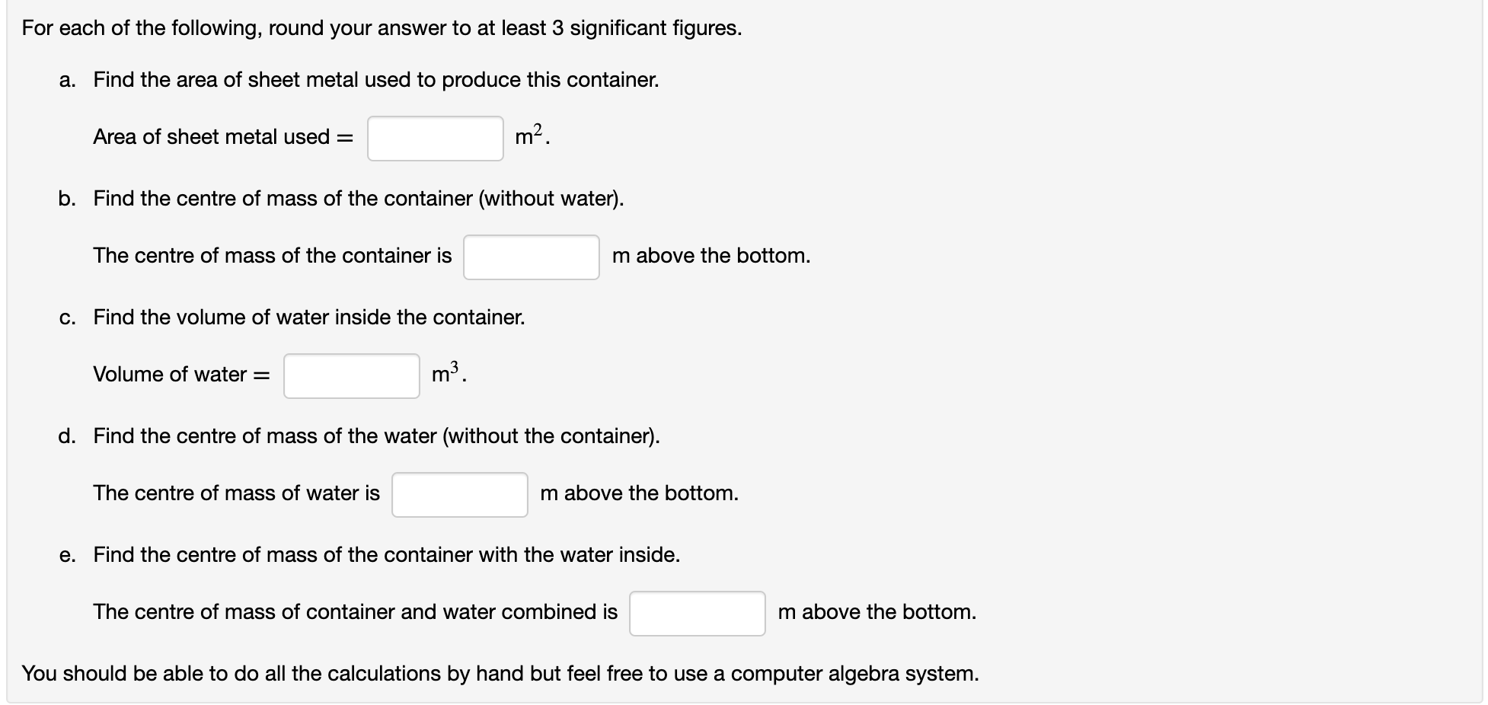Click m above the bottom after part d box

[x=638, y=493]
